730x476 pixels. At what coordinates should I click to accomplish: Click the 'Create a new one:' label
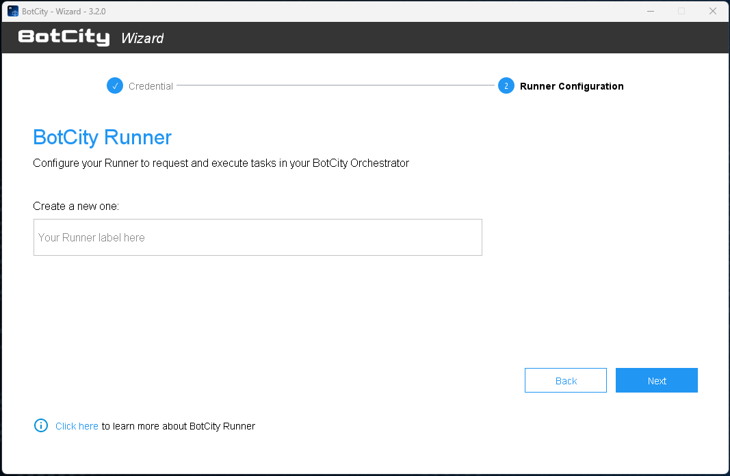pos(76,206)
